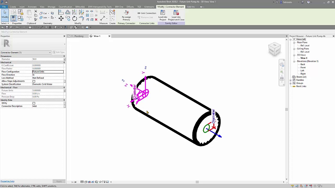Collapse the Elevations (Elevation 1) node
Screen dimensions: 335x188
[x=294, y=61]
